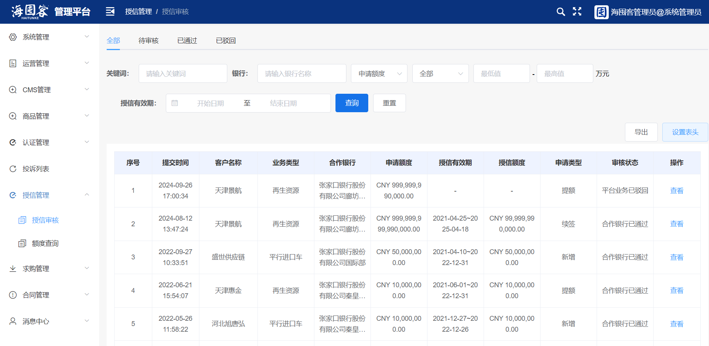Image resolution: width=709 pixels, height=346 pixels.
Task: Click the 设置表头 button
Action: 685,132
